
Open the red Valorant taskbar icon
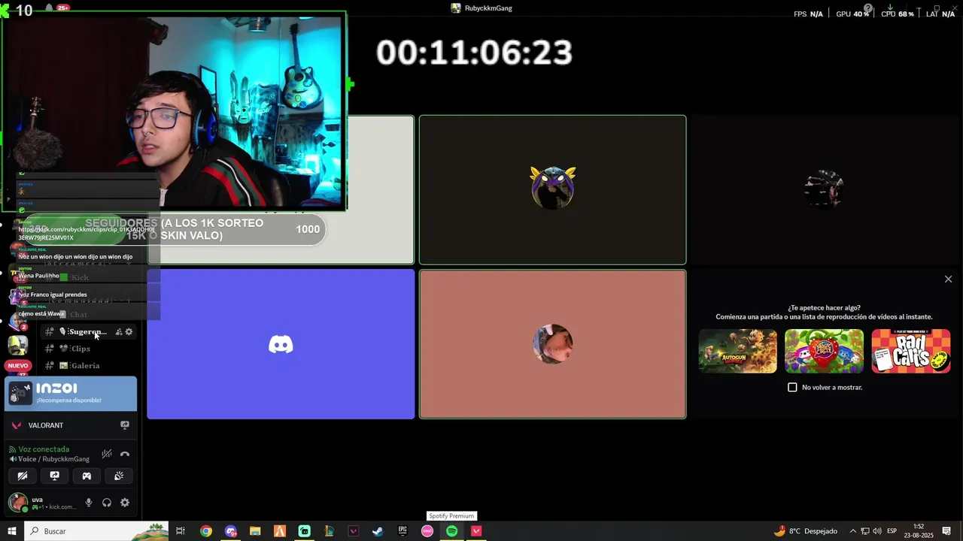pos(476,531)
